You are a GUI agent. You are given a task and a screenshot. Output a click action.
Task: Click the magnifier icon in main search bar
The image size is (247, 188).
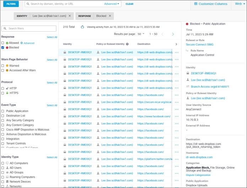tap(28, 4)
